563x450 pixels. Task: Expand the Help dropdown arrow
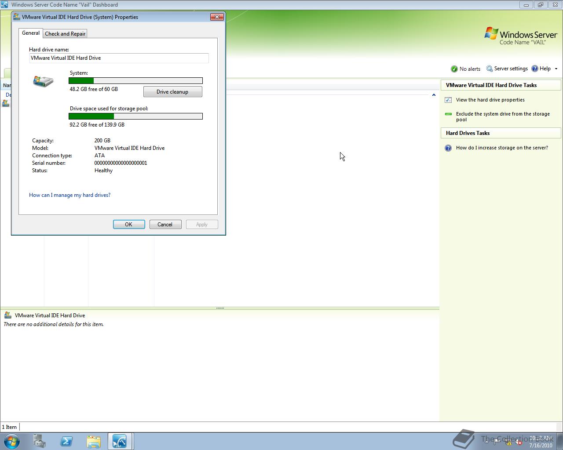[x=556, y=69]
